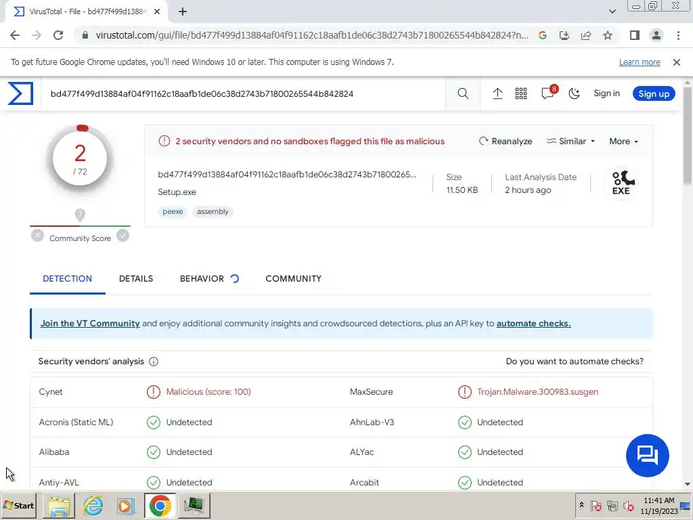693x520 pixels.
Task: Bookmark this page with star icon
Action: click(608, 35)
